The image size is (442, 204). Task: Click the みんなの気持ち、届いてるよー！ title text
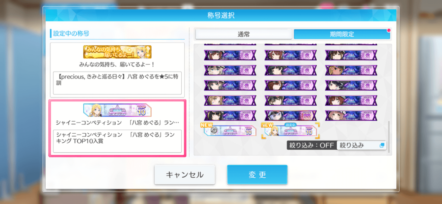117,65
